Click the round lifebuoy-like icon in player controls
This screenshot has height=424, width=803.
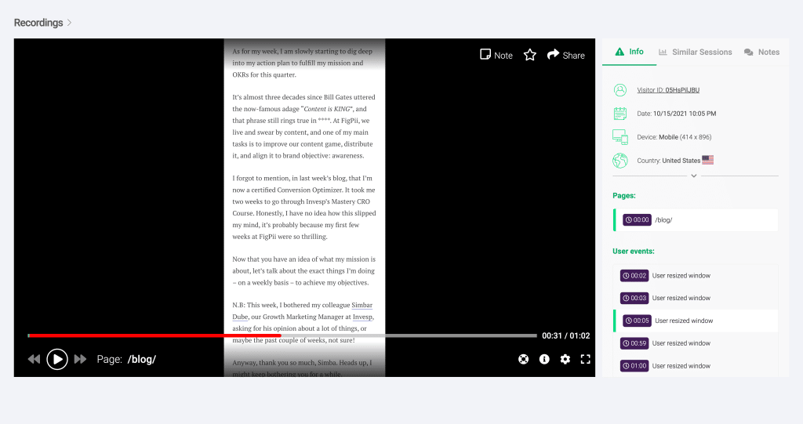(523, 360)
